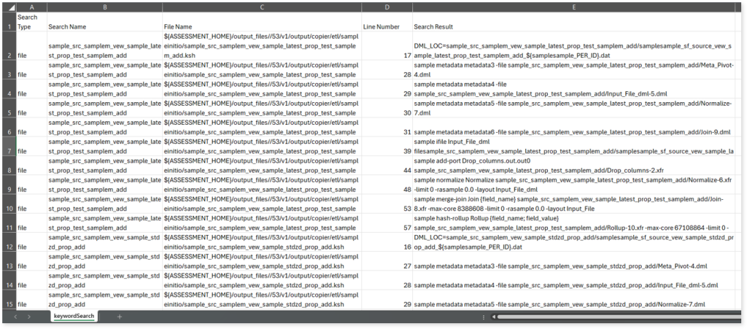
Task: Switch to the keywordSearch sheet tab
Action: [x=74, y=317]
